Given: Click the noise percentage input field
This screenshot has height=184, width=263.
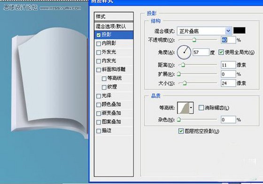Looking at the screenshot, I should 228,120.
